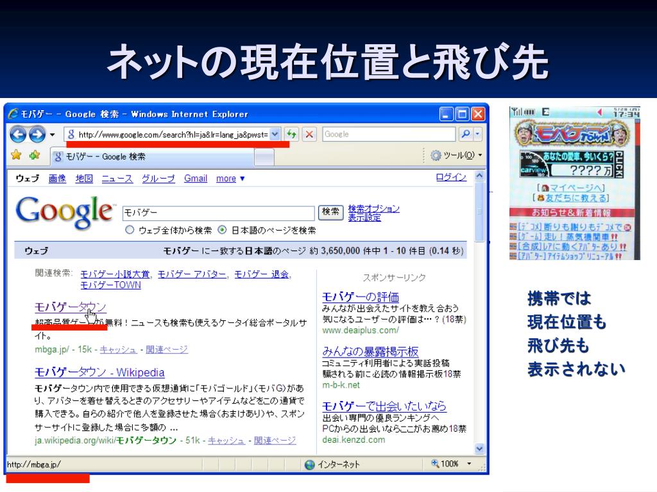Image resolution: width=657 pixels, height=492 pixels.
Task: Click the vertical scrollbar thumb
Action: pos(480,211)
